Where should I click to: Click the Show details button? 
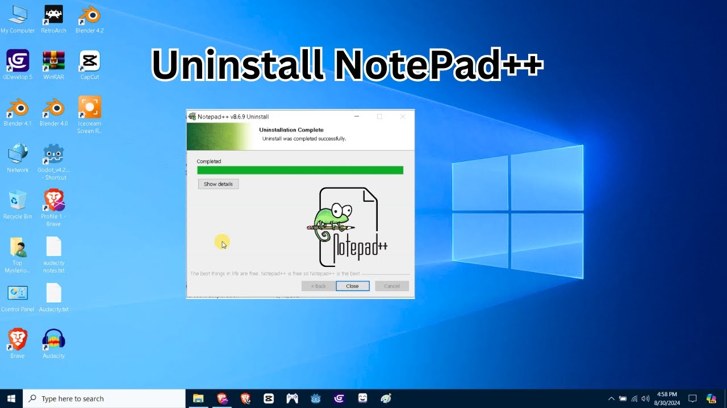(x=218, y=184)
